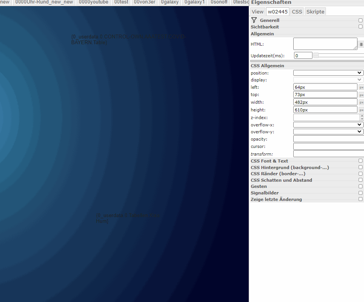This screenshot has width=364, height=302.
Task: Click the px unit button for height
Action: point(361,110)
